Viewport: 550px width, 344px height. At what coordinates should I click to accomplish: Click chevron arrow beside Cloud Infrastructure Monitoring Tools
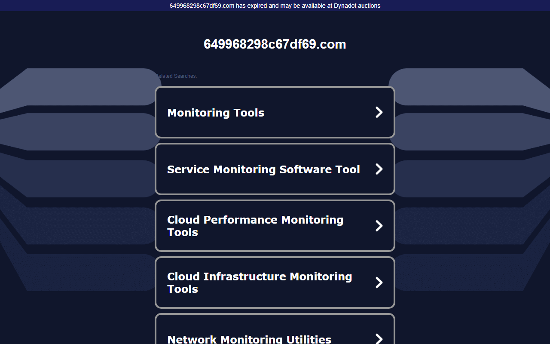pyautogui.click(x=379, y=283)
